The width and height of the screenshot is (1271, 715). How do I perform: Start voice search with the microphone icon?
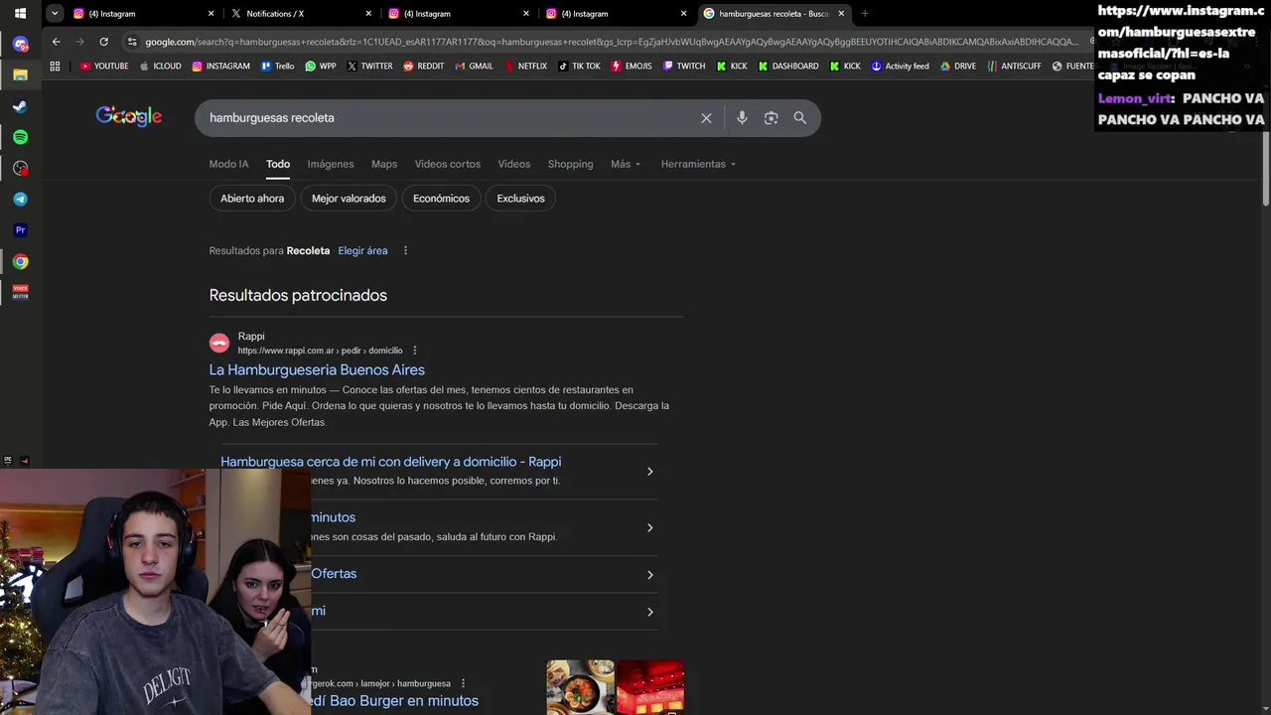coord(742,118)
